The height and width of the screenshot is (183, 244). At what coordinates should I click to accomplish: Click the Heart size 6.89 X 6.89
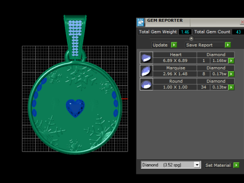tap(175, 60)
